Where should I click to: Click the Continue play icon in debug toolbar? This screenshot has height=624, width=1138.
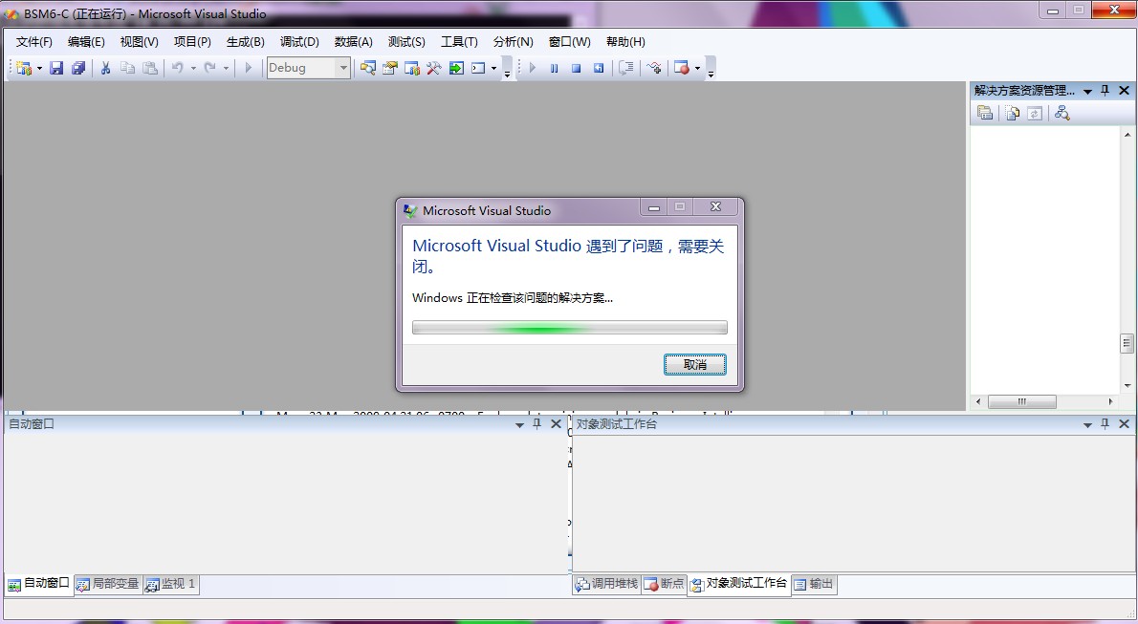coord(533,68)
